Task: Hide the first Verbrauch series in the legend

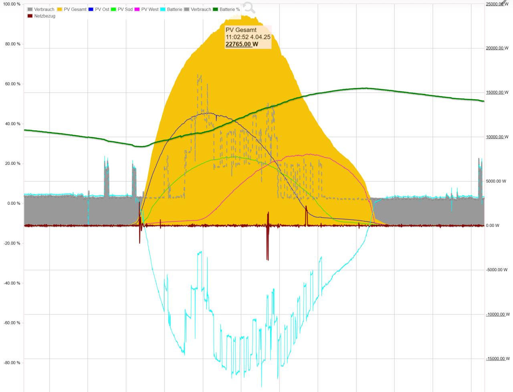Action: (x=44, y=10)
